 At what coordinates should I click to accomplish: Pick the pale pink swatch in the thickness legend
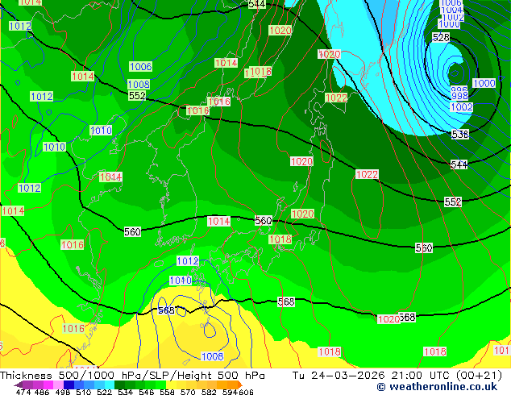(x=58, y=385)
